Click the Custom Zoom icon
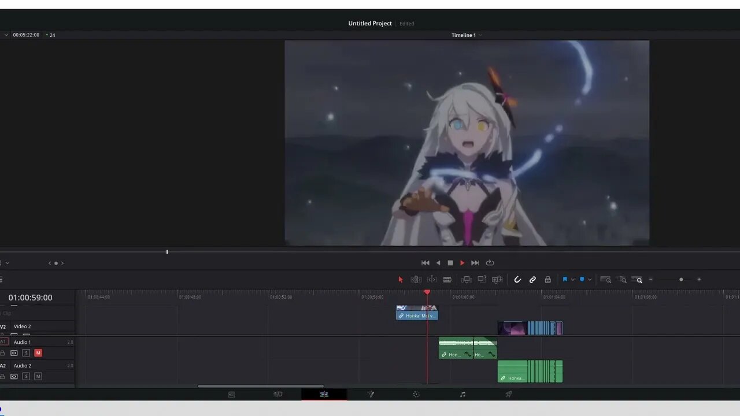This screenshot has width=740, height=416. [x=637, y=280]
